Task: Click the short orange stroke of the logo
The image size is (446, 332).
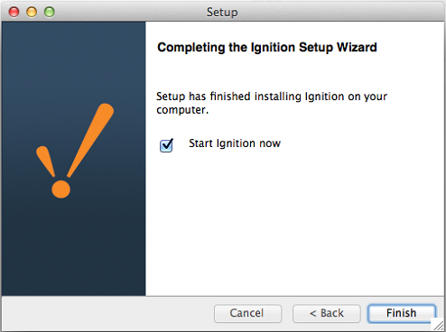Action: 46,161
